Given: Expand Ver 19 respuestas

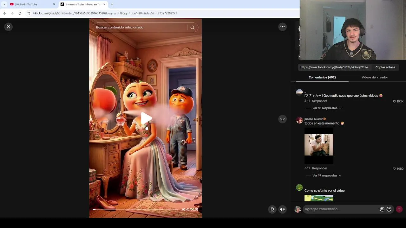Looking at the screenshot, I should coord(326,176).
